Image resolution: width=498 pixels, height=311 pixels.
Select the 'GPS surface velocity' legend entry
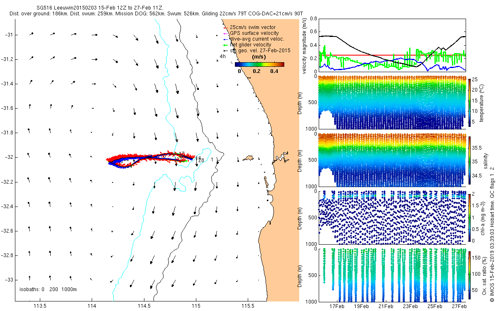254,33
